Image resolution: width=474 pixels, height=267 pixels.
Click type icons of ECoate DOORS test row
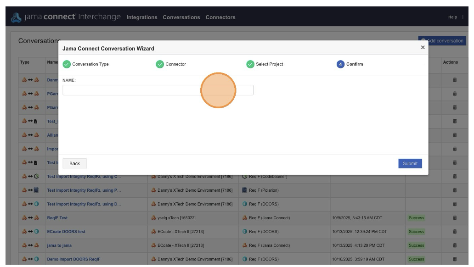tap(30, 232)
